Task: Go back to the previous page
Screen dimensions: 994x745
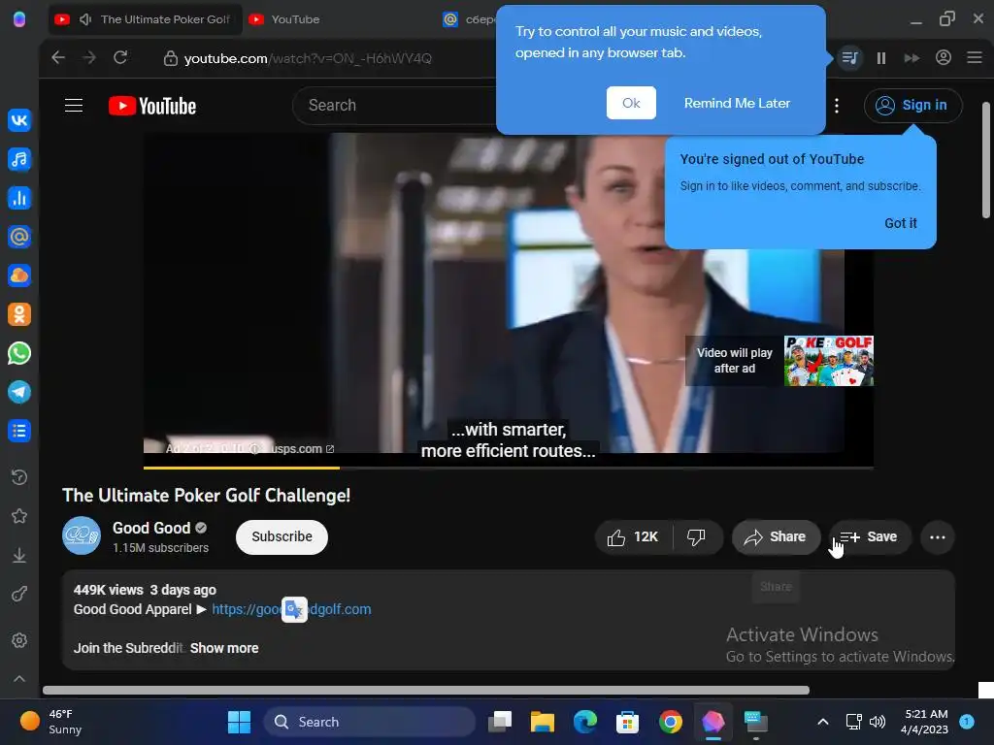Action: [x=58, y=57]
